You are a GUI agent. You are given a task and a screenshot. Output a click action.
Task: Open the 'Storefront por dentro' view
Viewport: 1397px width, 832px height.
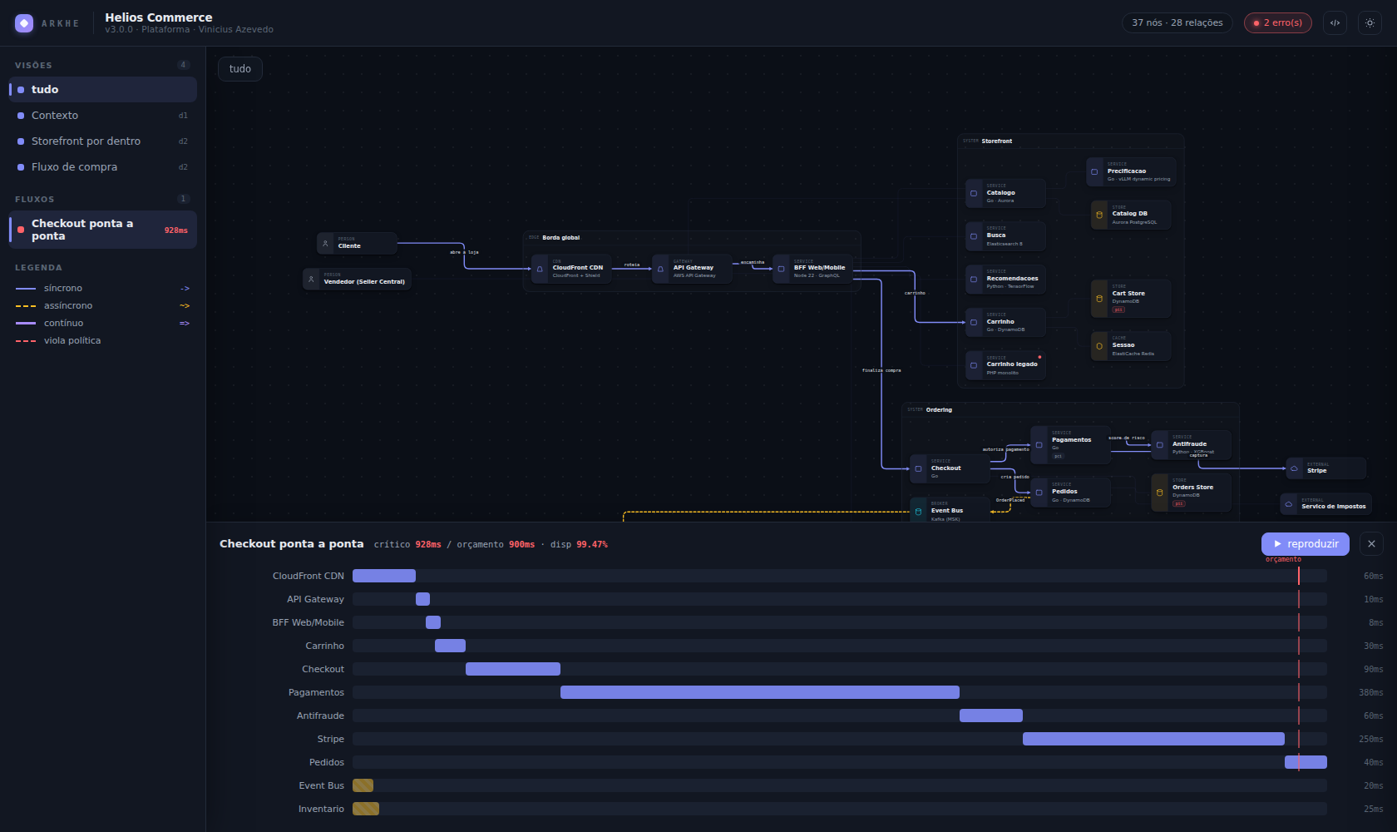[103, 141]
